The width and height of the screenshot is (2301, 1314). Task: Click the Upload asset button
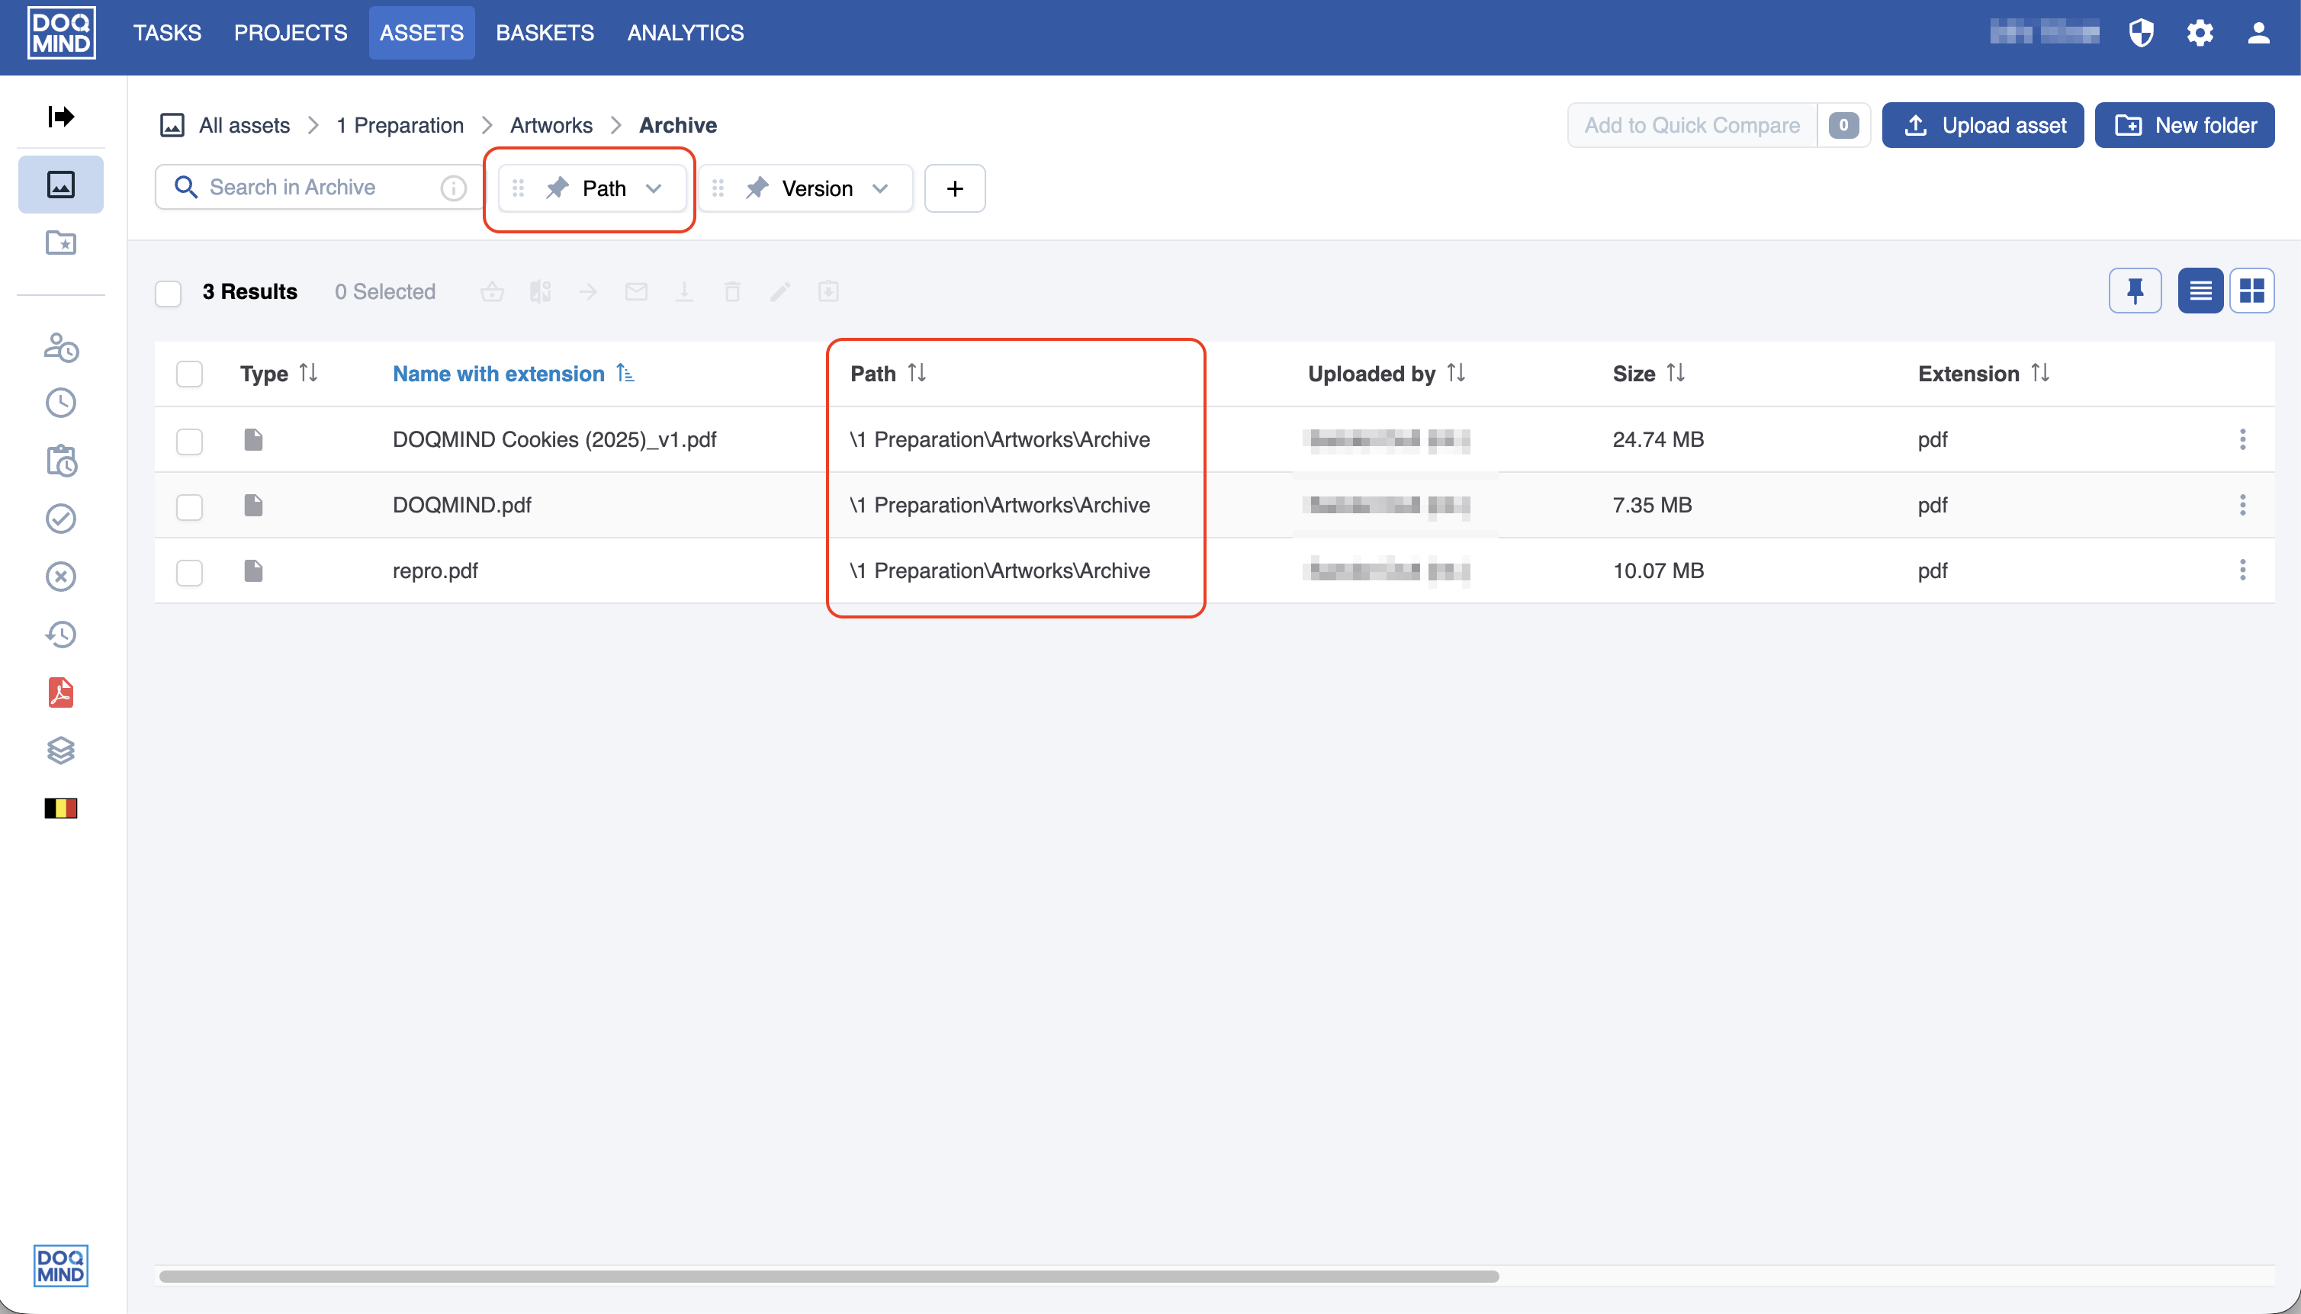(1981, 125)
